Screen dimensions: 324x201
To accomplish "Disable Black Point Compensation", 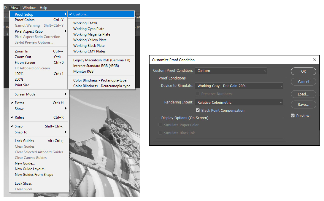I will tap(198, 110).
